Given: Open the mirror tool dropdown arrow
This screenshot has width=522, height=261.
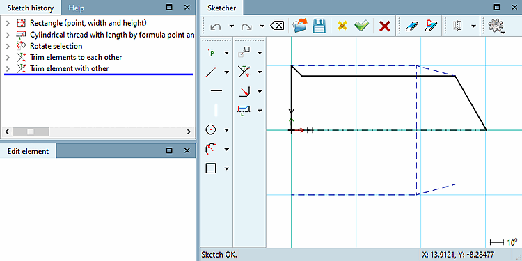Looking at the screenshot, I should coord(473,26).
